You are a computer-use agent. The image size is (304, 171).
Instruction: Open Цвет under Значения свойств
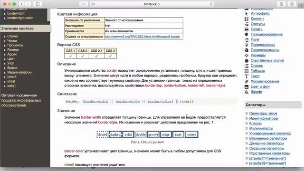point(11,59)
